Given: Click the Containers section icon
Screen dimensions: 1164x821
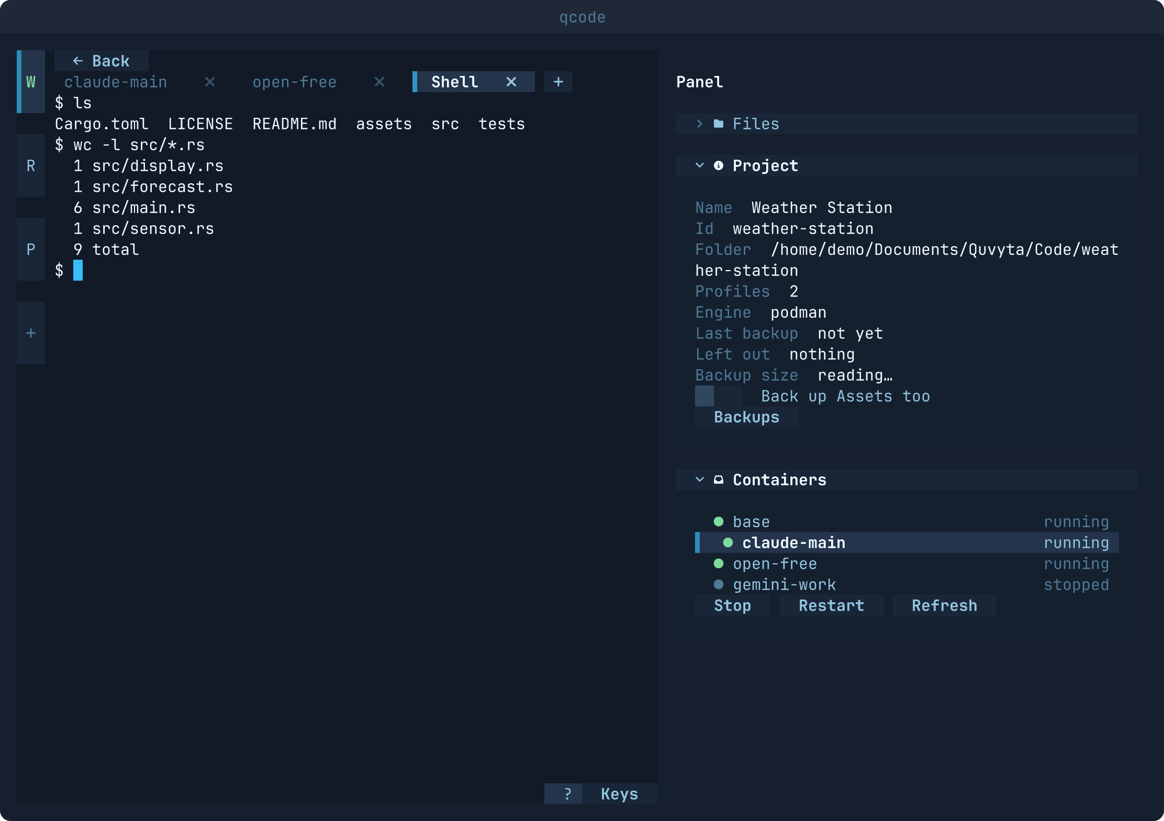Looking at the screenshot, I should 719,480.
